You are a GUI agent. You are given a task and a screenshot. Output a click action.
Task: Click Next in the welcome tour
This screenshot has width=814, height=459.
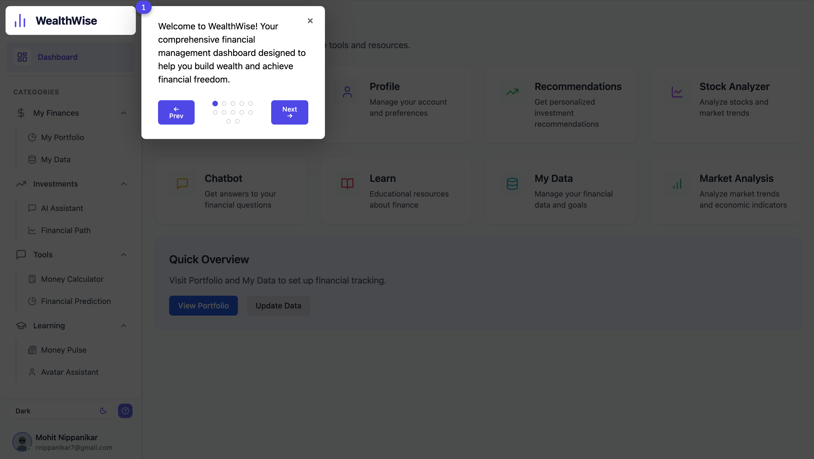pyautogui.click(x=289, y=112)
